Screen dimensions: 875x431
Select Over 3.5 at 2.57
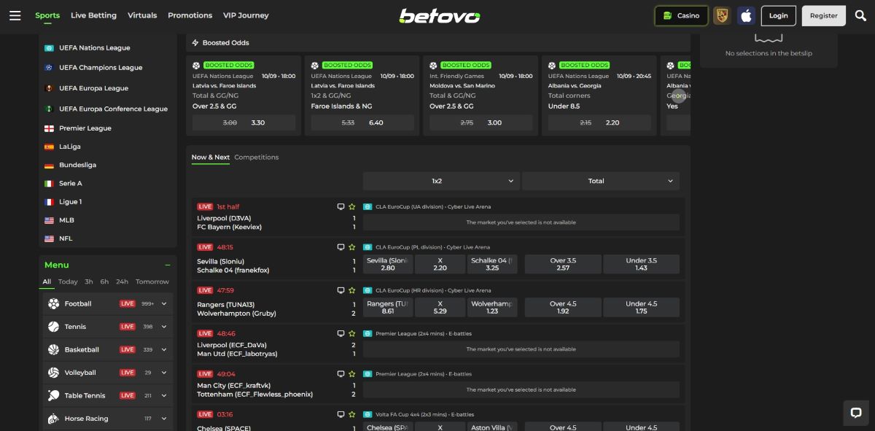(563, 264)
